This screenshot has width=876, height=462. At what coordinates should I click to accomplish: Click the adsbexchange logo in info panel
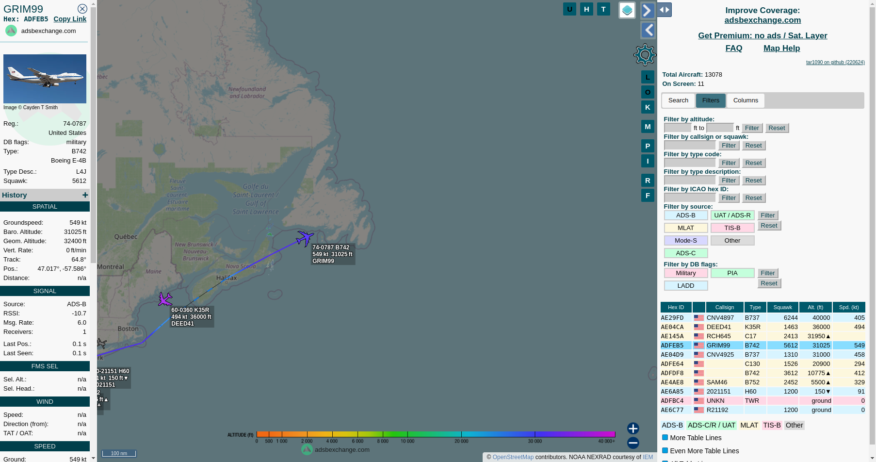(11, 31)
